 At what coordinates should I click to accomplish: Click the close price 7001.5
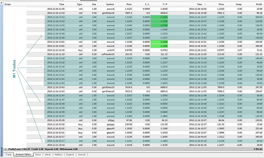coord(220,13)
